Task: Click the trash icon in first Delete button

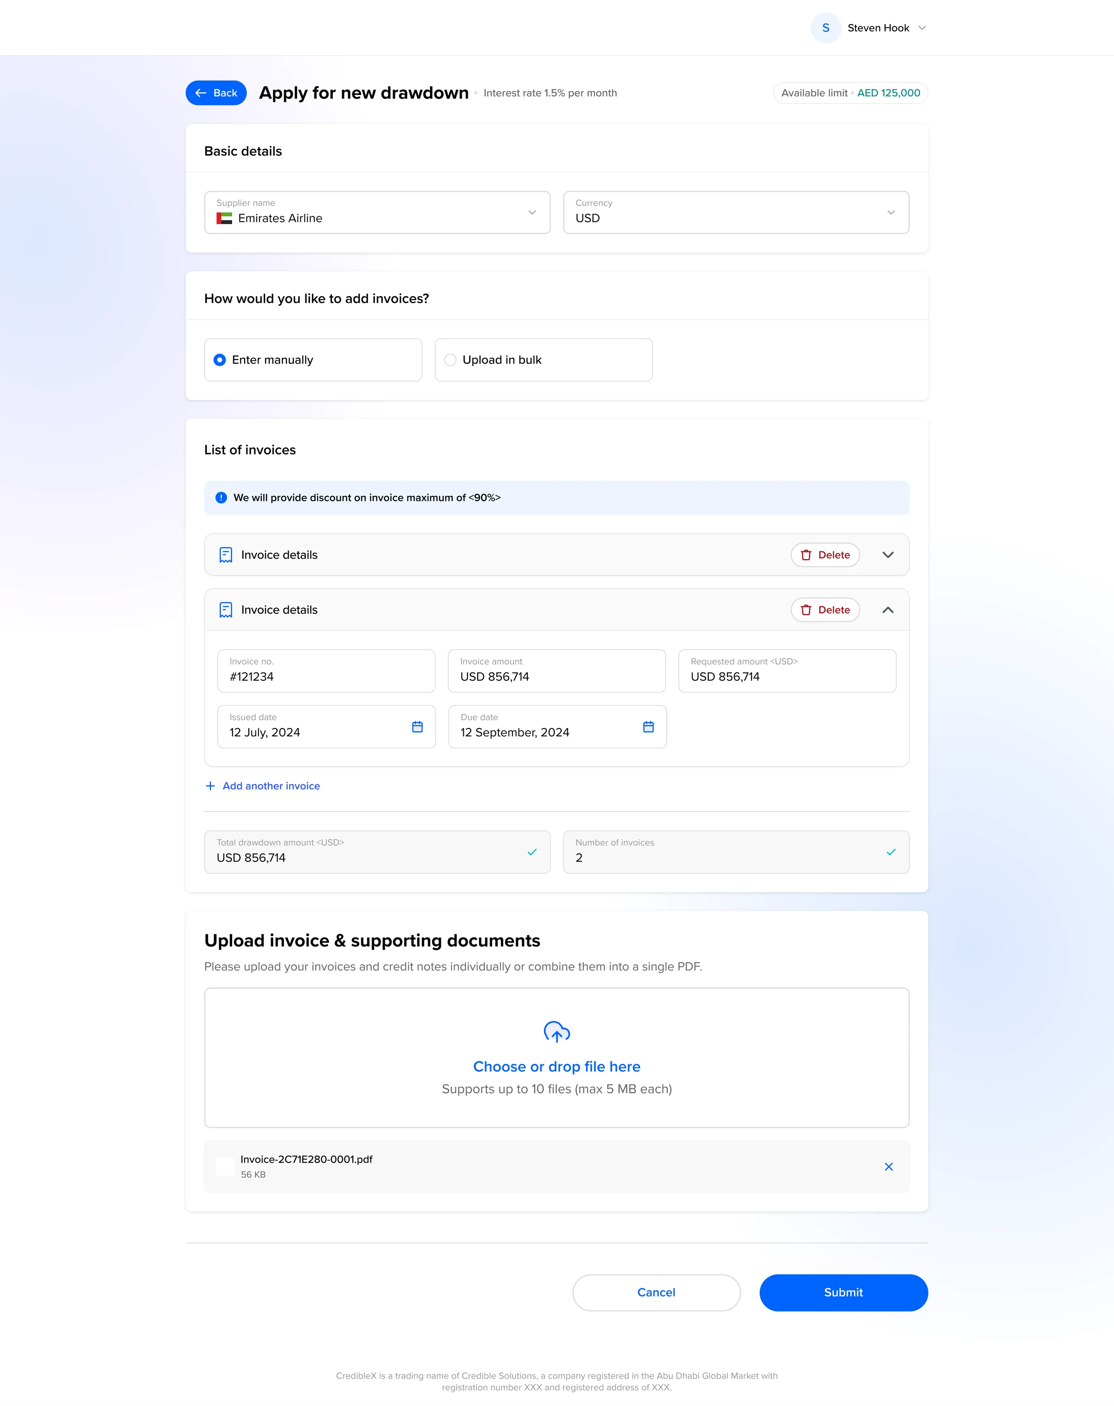Action: [806, 555]
